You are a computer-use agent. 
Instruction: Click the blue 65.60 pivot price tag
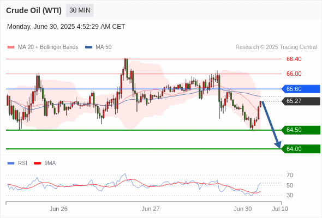tap(301, 89)
